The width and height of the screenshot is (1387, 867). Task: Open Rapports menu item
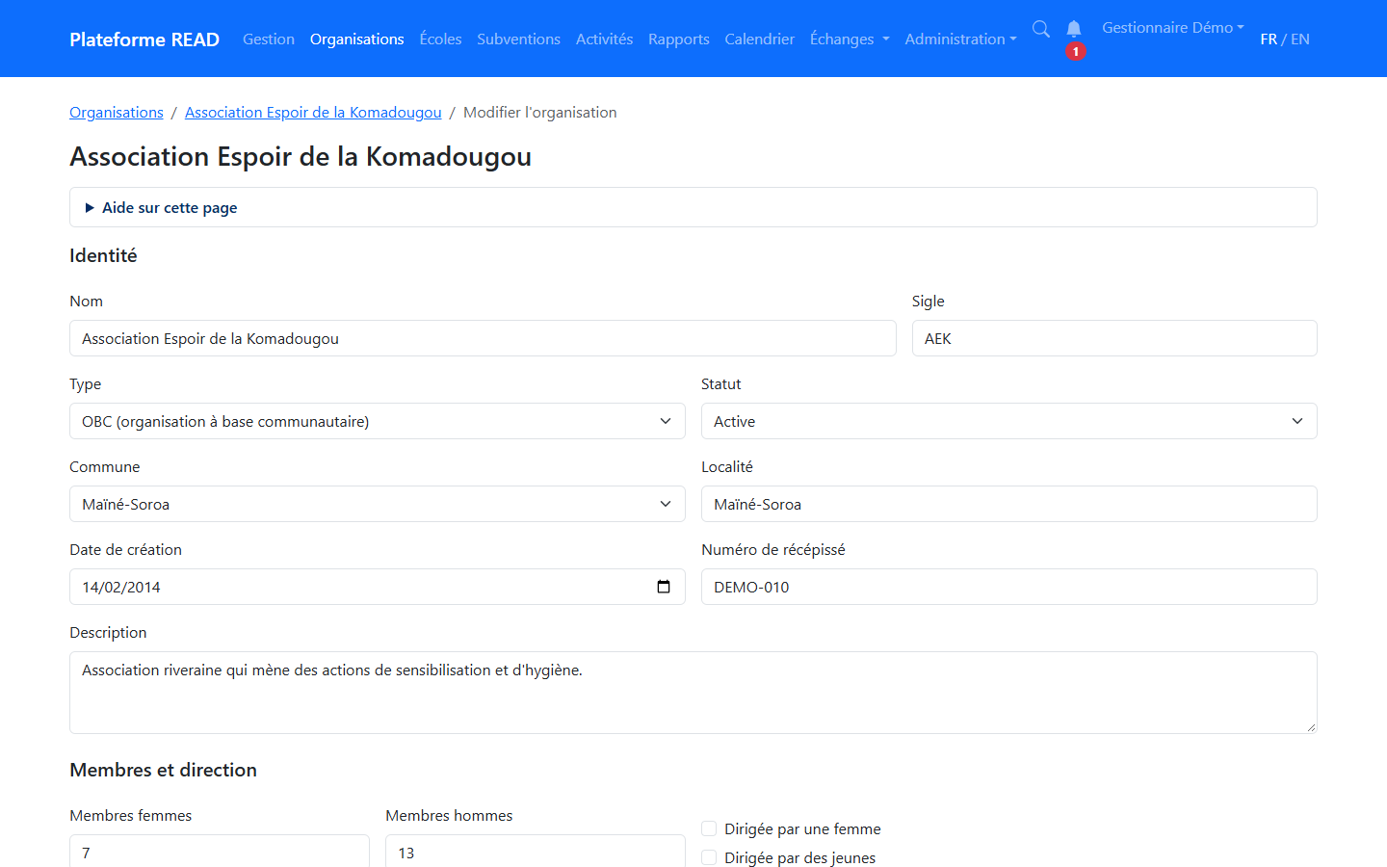[679, 39]
